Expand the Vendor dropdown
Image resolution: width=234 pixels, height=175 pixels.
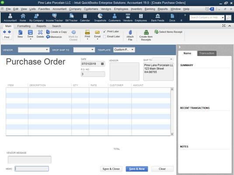pyautogui.click(x=47, y=50)
